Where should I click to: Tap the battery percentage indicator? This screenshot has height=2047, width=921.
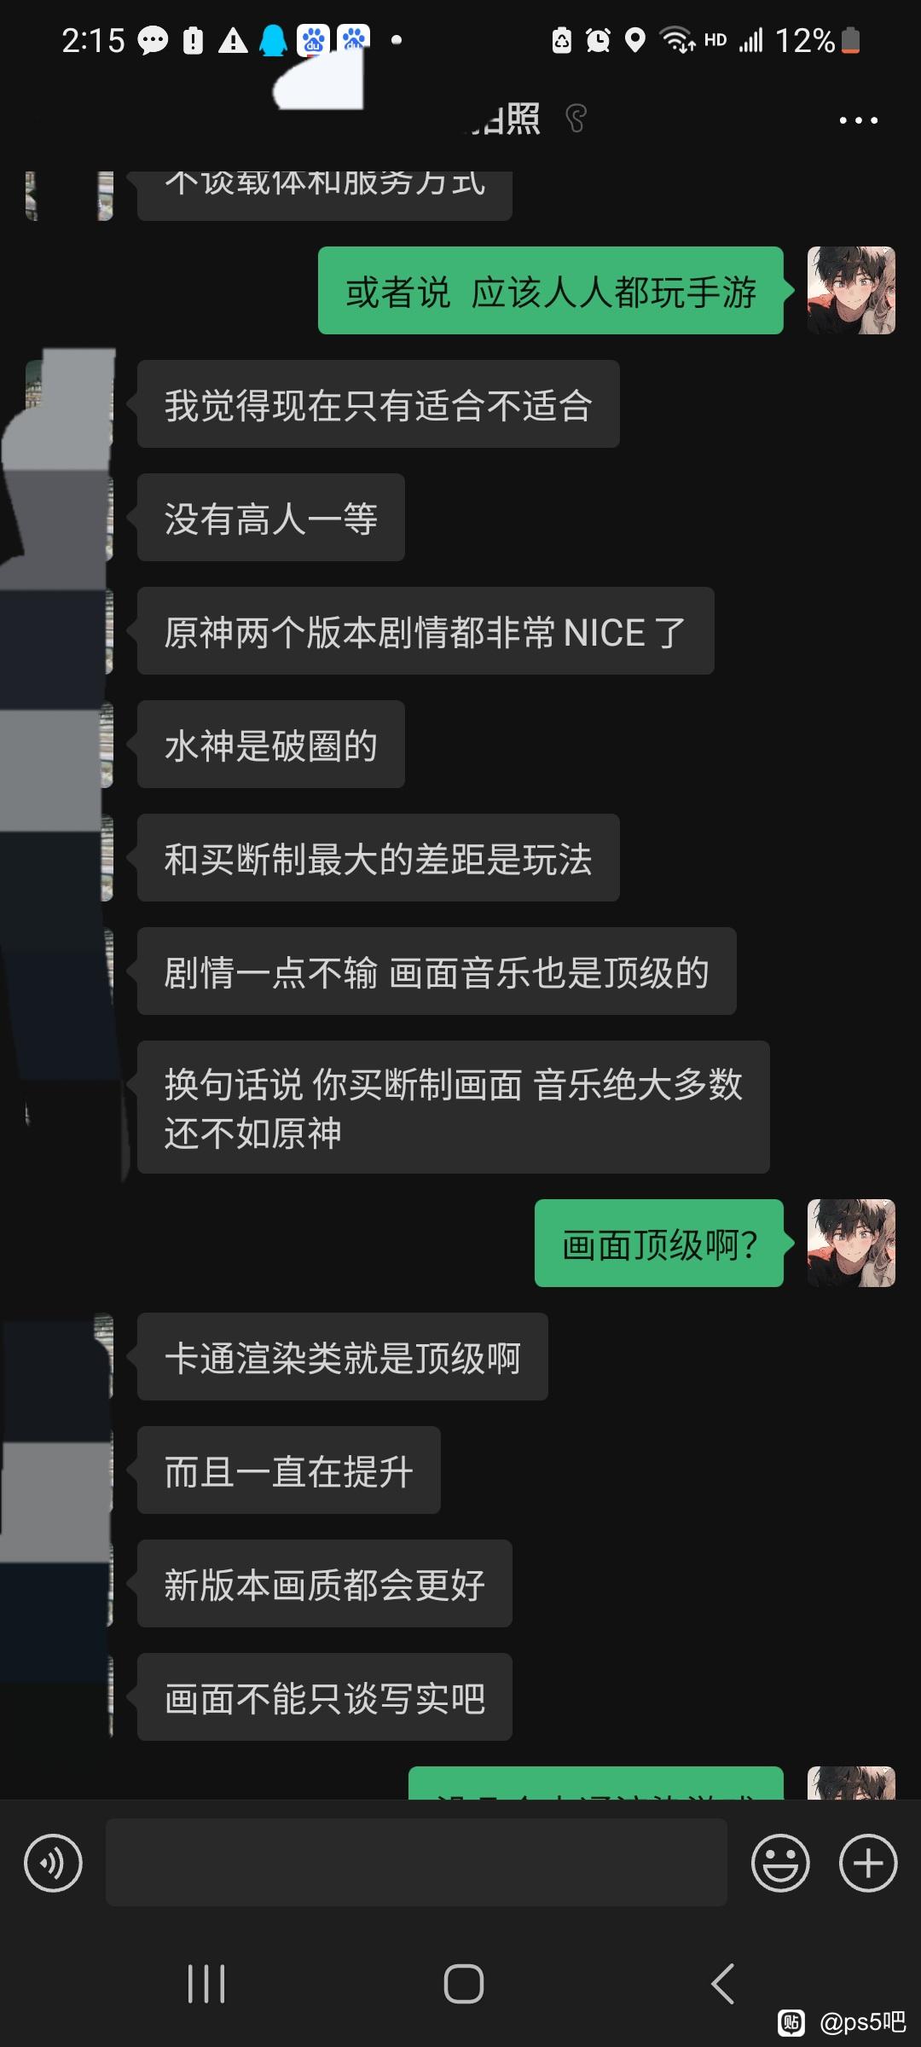coord(805,40)
